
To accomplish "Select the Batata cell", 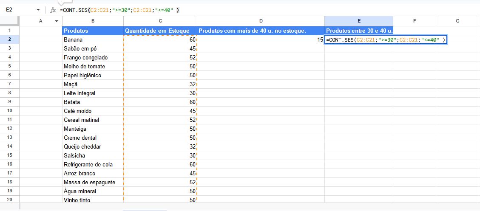I will click(93, 102).
